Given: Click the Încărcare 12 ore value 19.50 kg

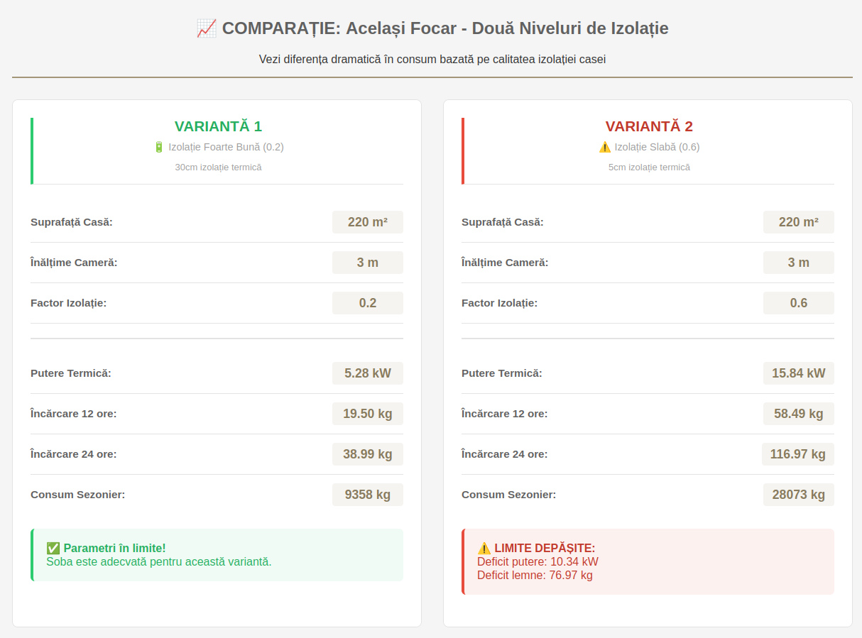Looking at the screenshot, I should 368,414.
